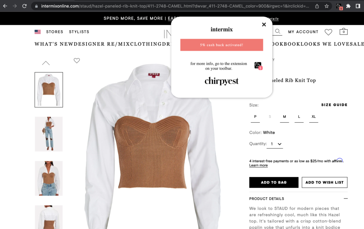
Task: Collapse the Product Details section
Action: coord(346,198)
